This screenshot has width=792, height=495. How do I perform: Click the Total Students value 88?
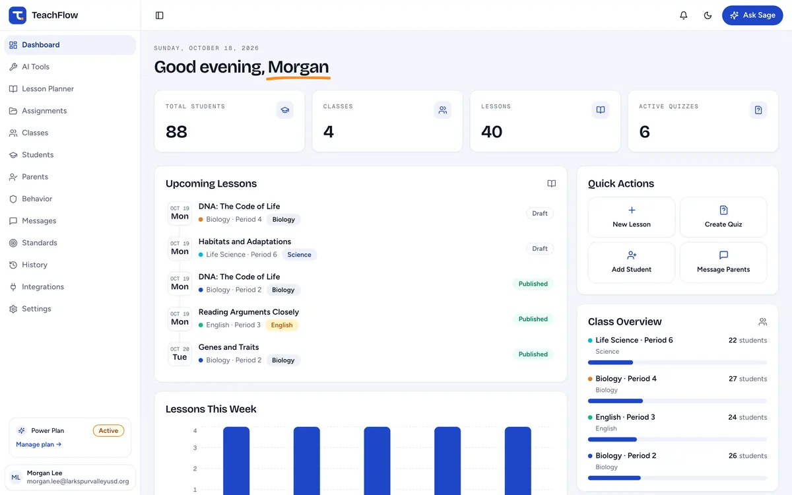[176, 132]
